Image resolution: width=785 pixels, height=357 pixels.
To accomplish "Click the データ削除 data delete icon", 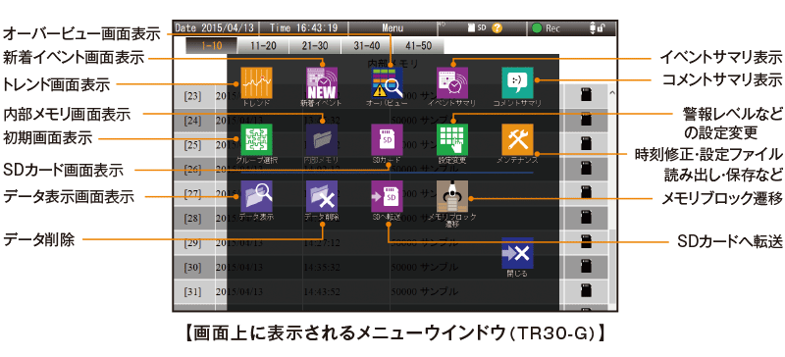I will 322,196.
